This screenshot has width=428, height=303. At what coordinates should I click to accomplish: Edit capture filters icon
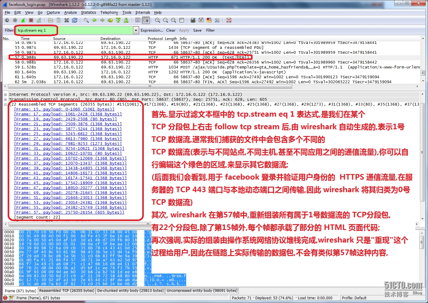193,20
